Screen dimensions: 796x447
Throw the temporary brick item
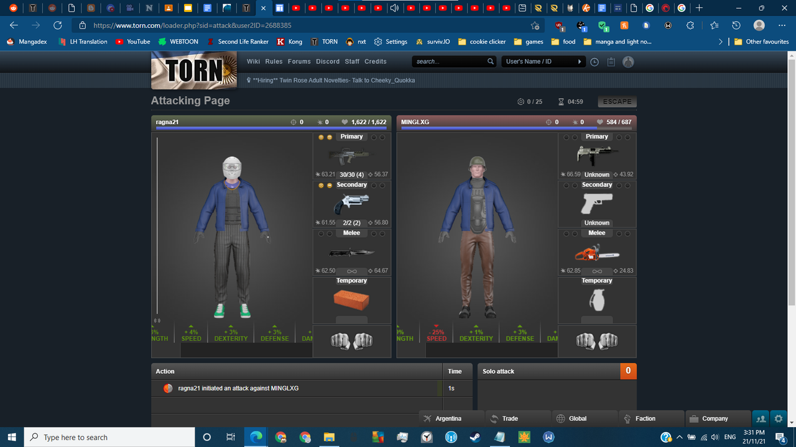pos(351,300)
